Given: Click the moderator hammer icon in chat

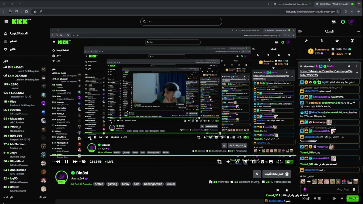Looking at the screenshot, I should point(306,41).
